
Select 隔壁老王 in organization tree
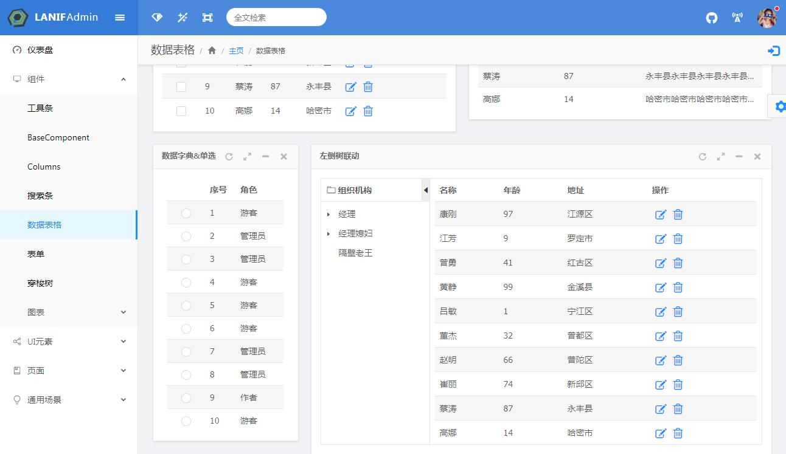point(355,253)
